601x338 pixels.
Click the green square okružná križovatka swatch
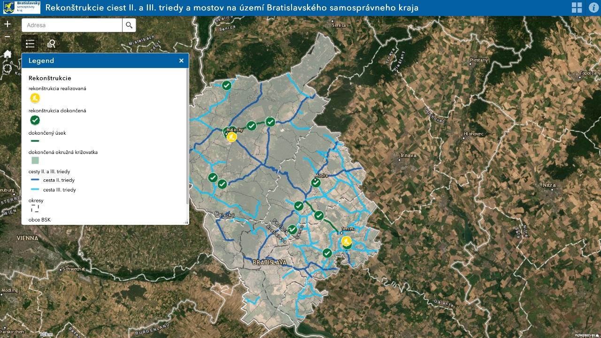click(35, 161)
